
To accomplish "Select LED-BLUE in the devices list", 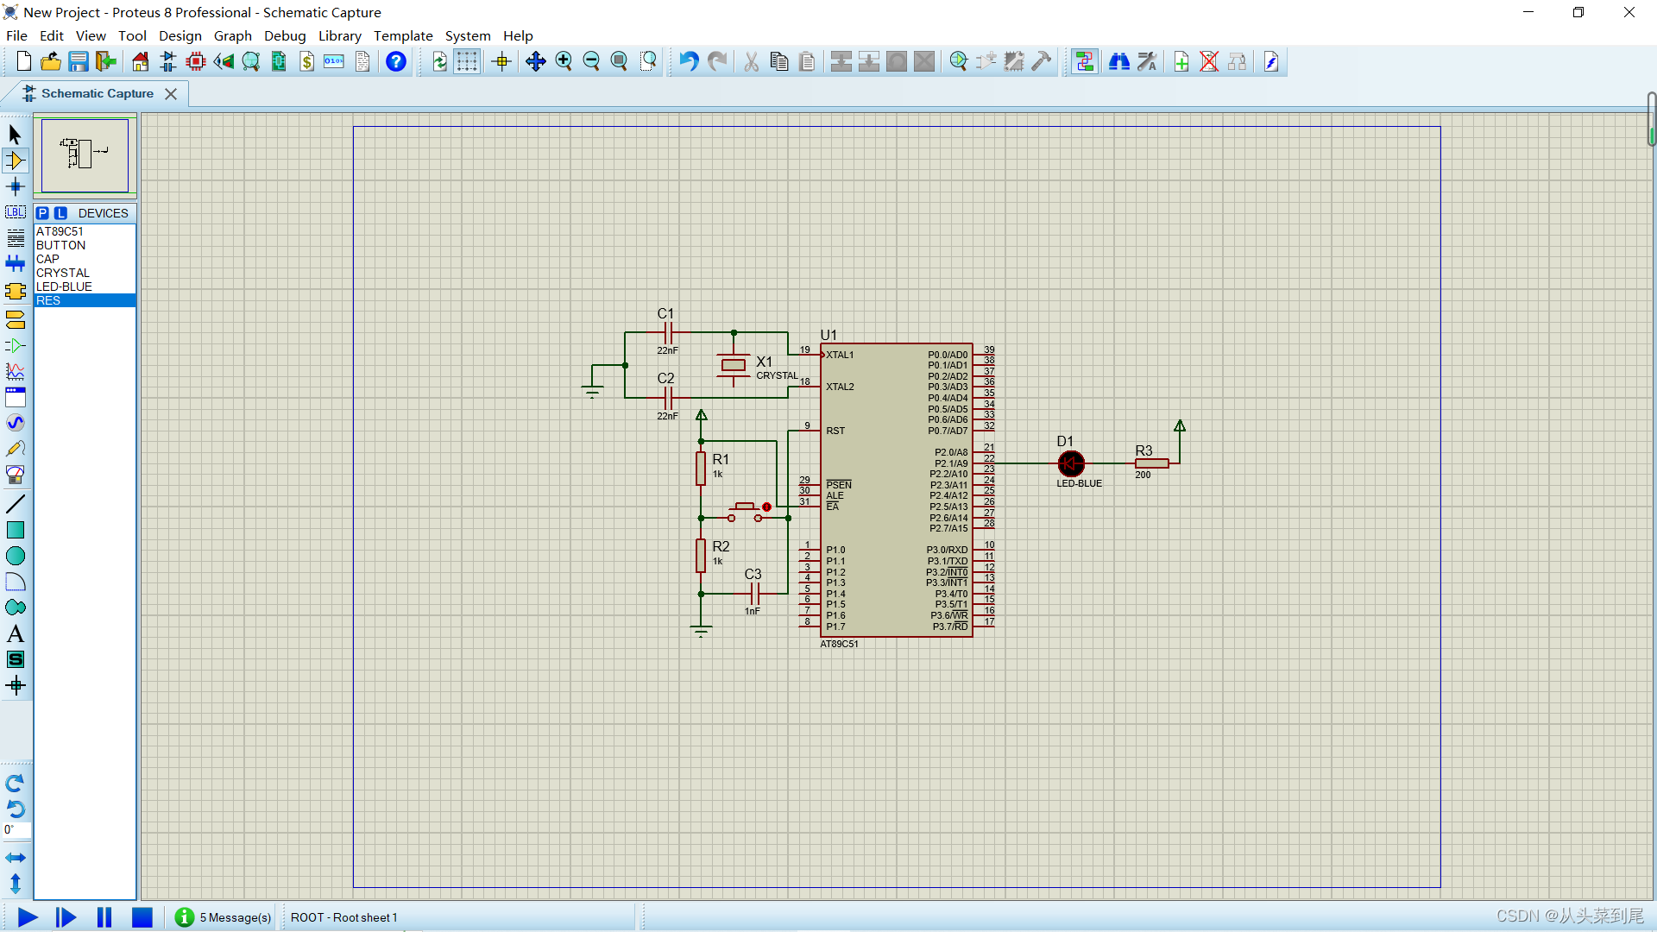I will pyautogui.click(x=85, y=287).
